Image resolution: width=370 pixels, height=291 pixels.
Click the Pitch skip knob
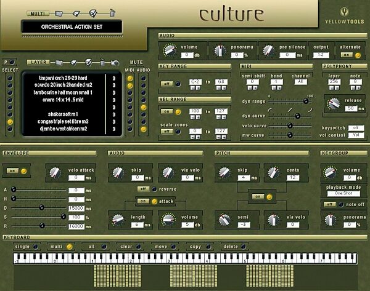pyautogui.click(x=225, y=173)
